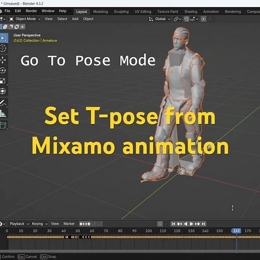This screenshot has width=260, height=260.
Task: Switch to Animation workspace tab
Action: (x=211, y=11)
